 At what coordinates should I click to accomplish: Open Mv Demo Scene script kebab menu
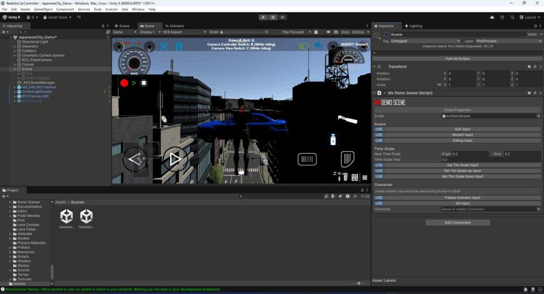click(540, 93)
